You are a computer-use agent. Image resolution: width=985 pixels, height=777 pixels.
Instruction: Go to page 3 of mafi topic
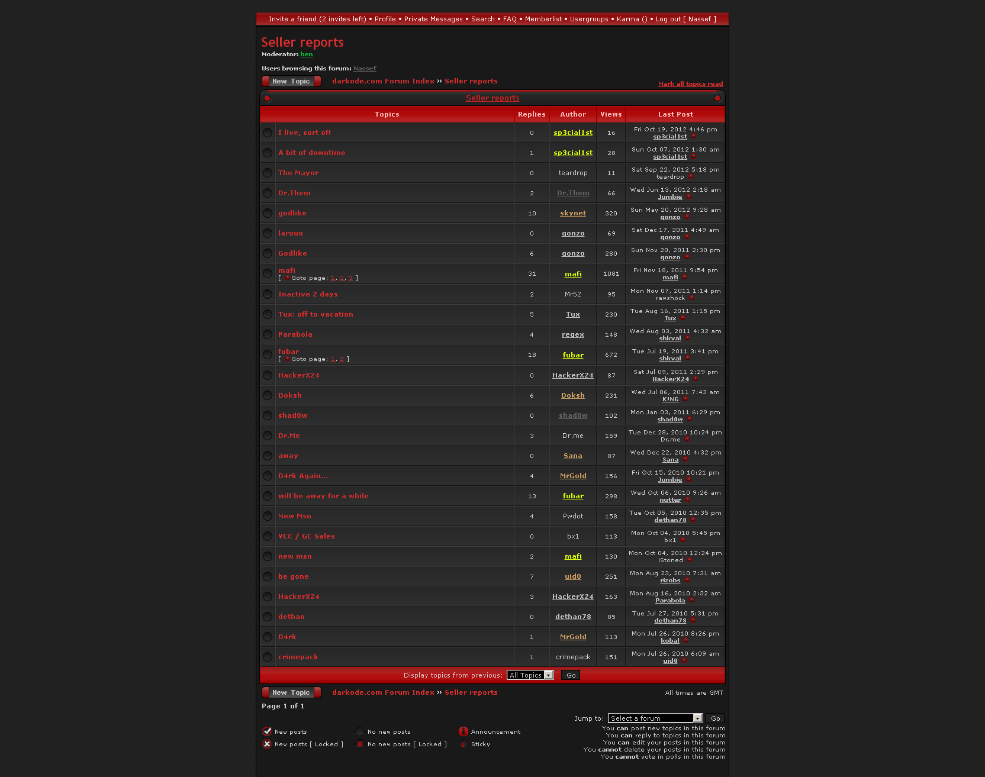click(x=350, y=278)
